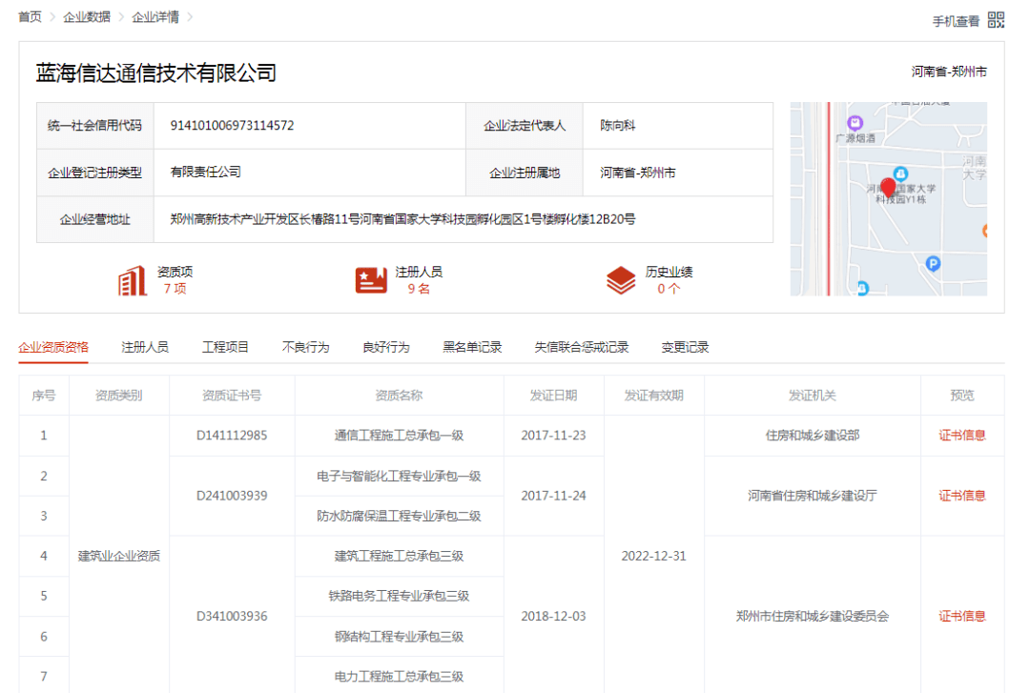Open 证书信息 for 住房和城乡建设部 row
The image size is (1030, 693).
tap(961, 436)
